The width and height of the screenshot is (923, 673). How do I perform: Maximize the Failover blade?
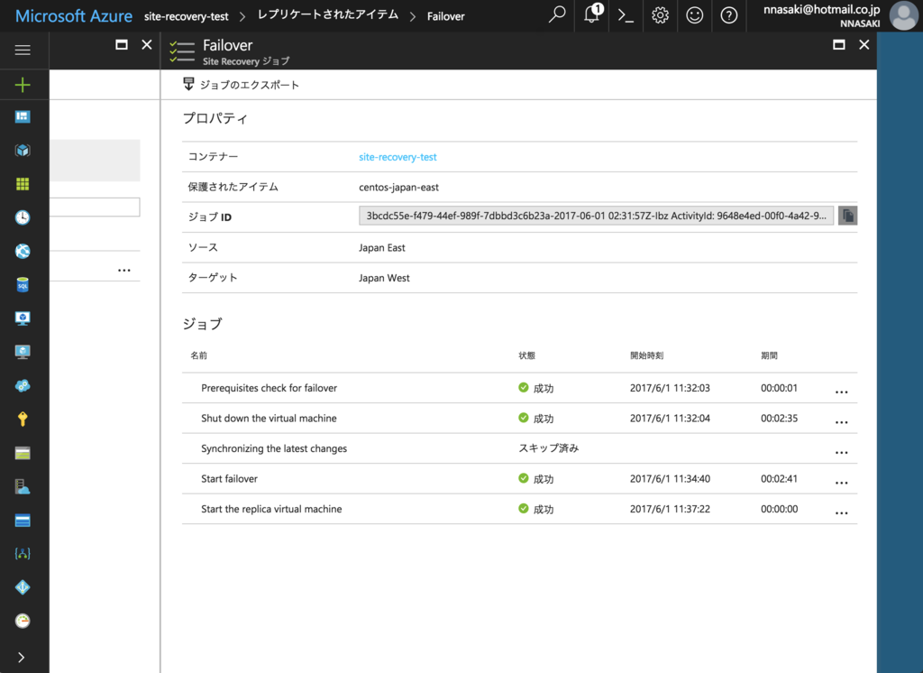[x=839, y=45]
